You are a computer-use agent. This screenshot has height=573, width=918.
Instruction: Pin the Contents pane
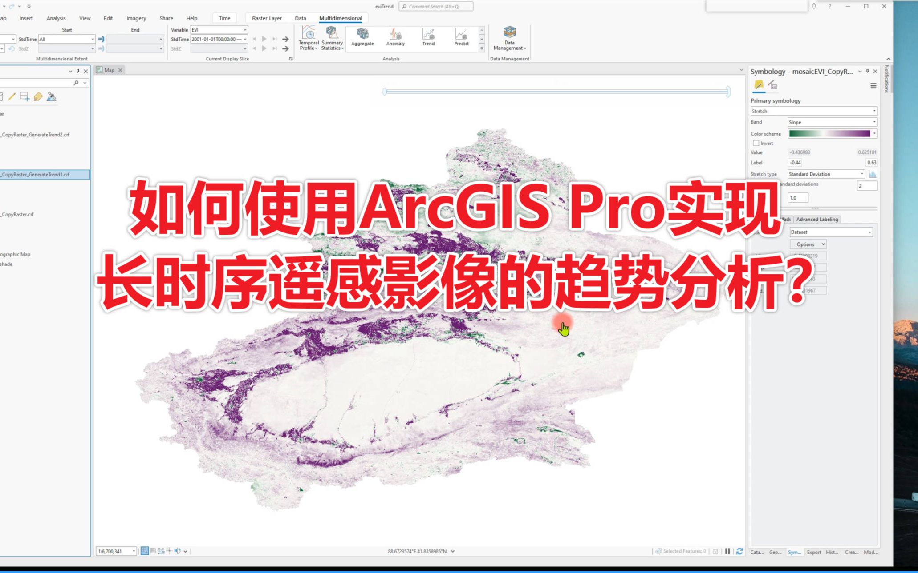point(77,71)
